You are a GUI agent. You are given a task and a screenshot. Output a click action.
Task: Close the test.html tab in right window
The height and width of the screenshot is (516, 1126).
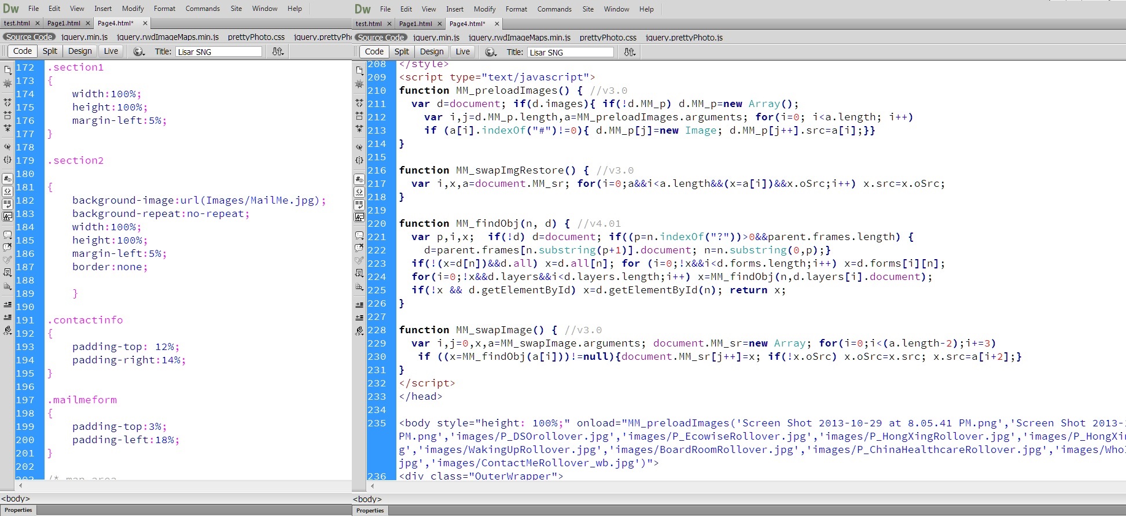pos(389,24)
